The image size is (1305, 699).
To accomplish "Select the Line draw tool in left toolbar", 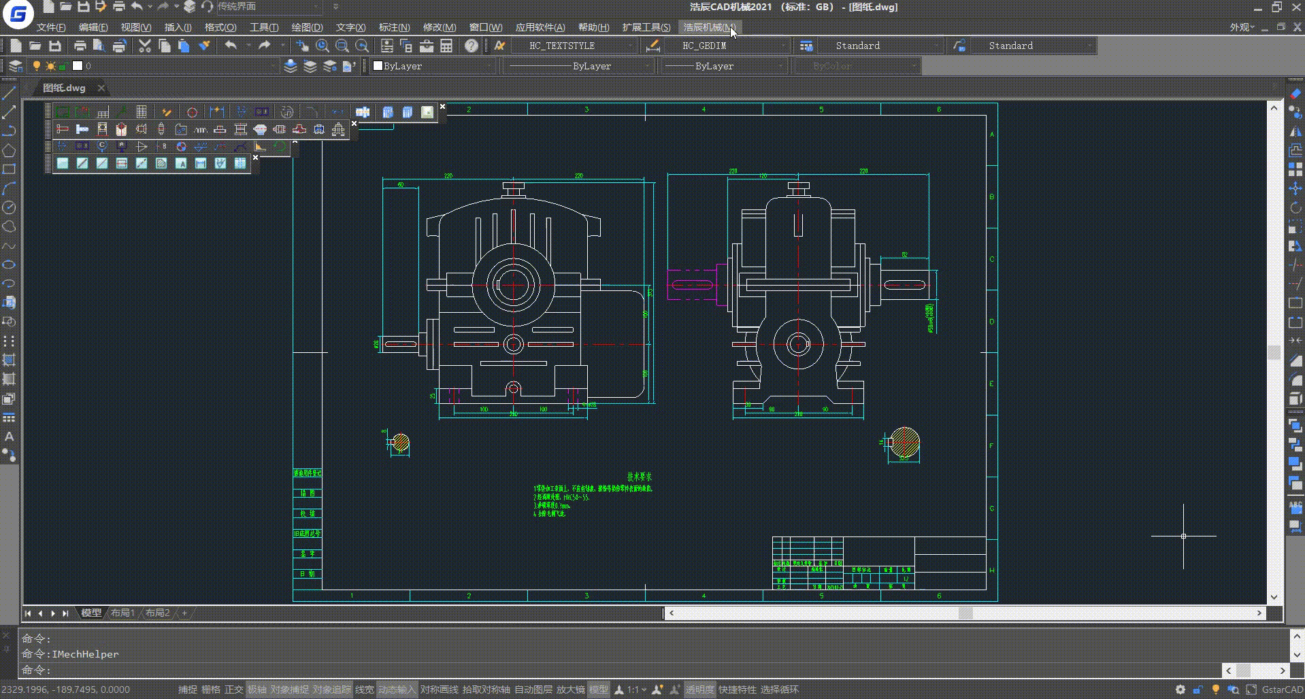I will coord(9,92).
